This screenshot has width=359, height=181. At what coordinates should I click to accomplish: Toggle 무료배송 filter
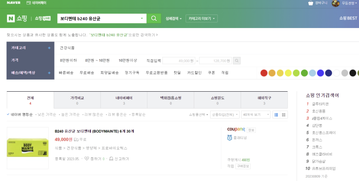click(x=87, y=73)
